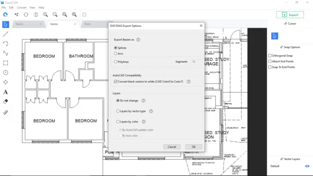Viewport: 313px width, 176px height.
Task: Click the zoom in magnifier icon
Action: coord(45,14)
